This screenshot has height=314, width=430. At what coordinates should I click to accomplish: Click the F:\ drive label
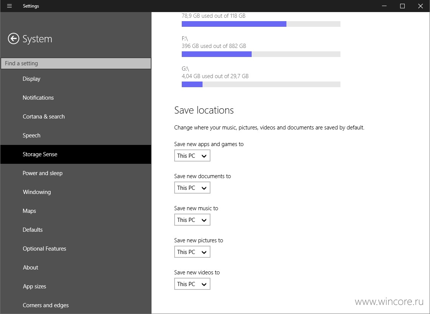click(185, 38)
